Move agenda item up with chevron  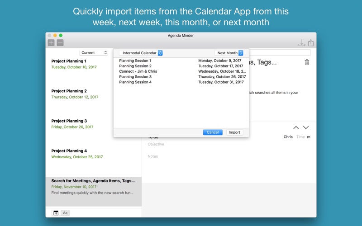pos(296,127)
